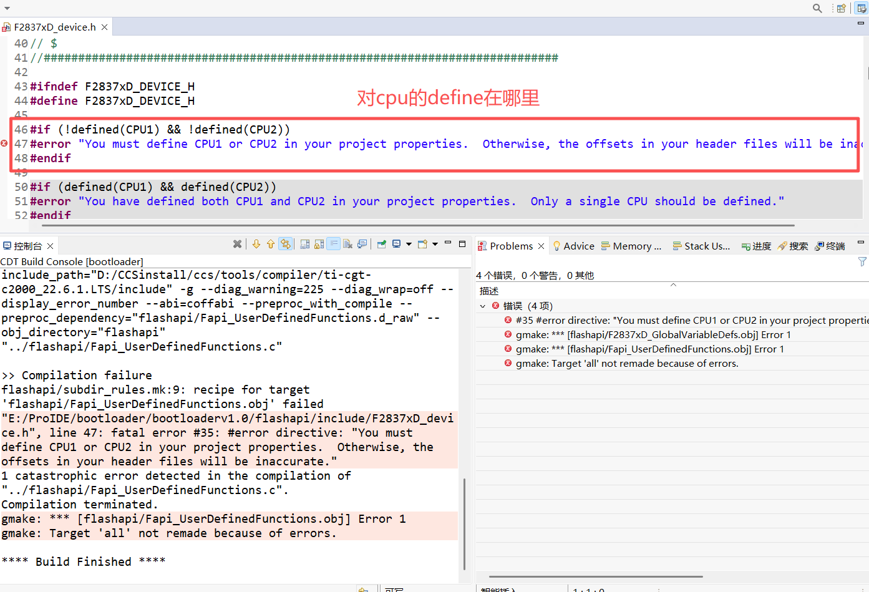869x592 pixels.
Task: Open the Stack Usage tab
Action: pyautogui.click(x=701, y=246)
